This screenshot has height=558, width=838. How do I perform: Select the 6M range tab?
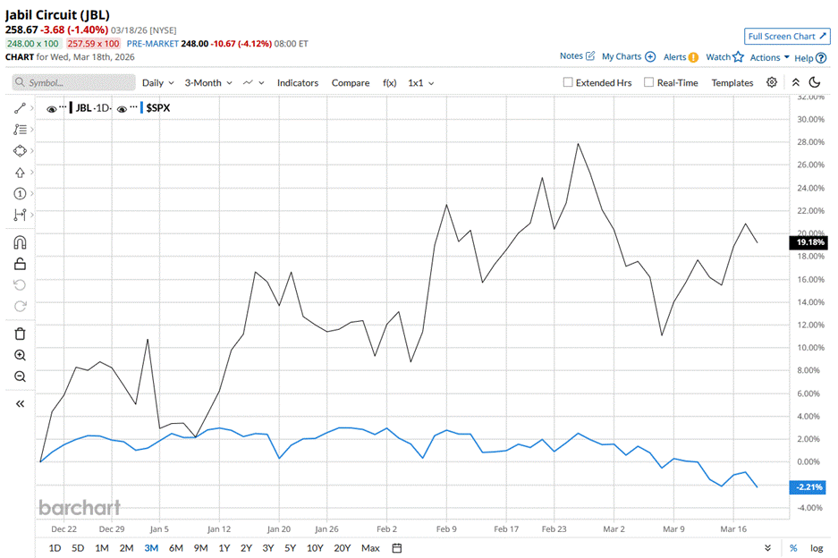pos(176,548)
